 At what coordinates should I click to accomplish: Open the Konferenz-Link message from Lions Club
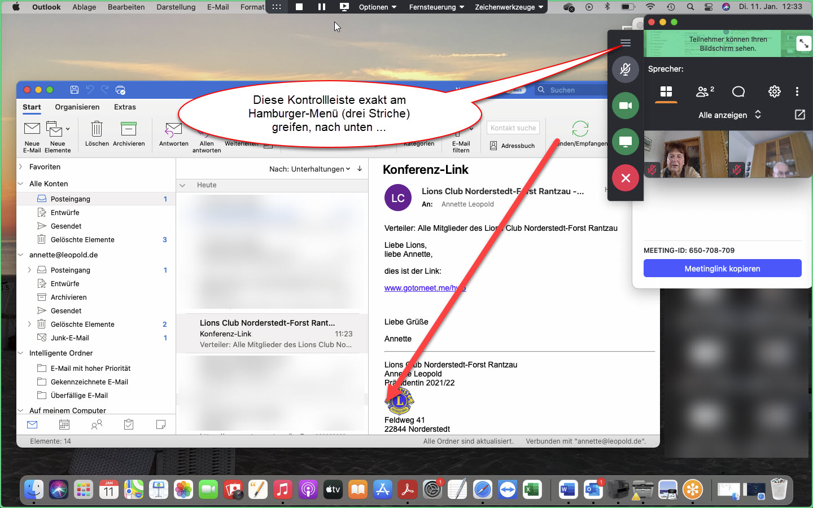(272, 334)
